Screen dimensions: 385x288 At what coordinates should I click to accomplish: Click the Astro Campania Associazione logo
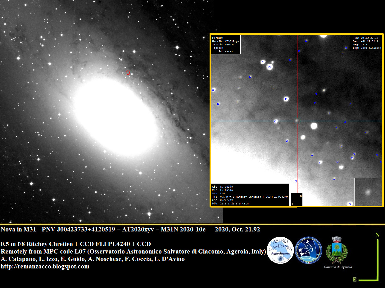click(280, 250)
